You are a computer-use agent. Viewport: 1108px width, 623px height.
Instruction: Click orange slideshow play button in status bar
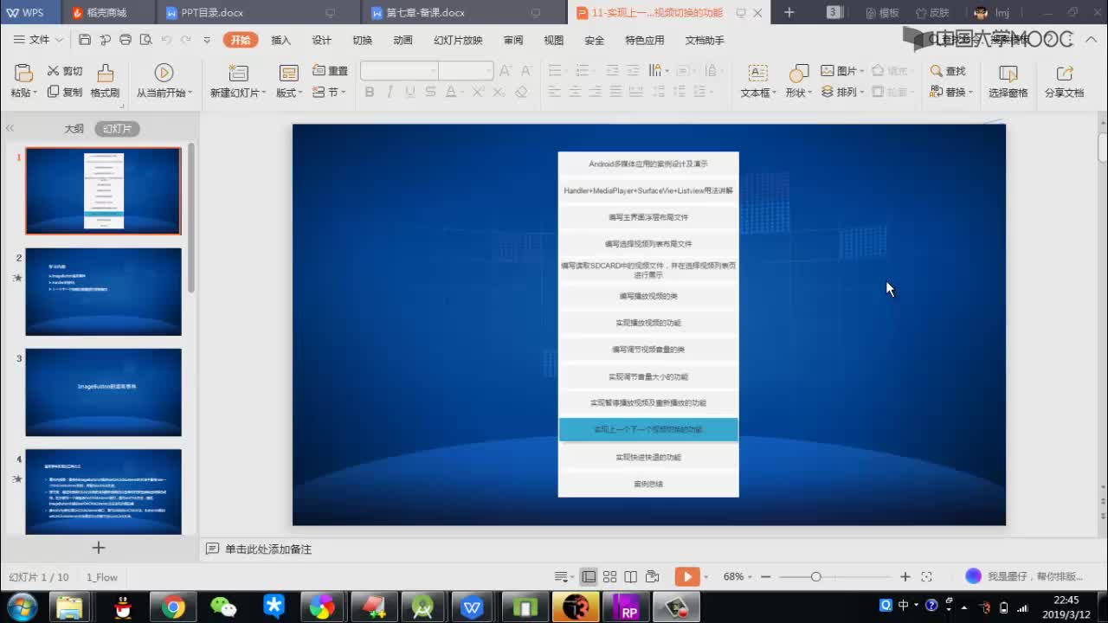tap(686, 576)
